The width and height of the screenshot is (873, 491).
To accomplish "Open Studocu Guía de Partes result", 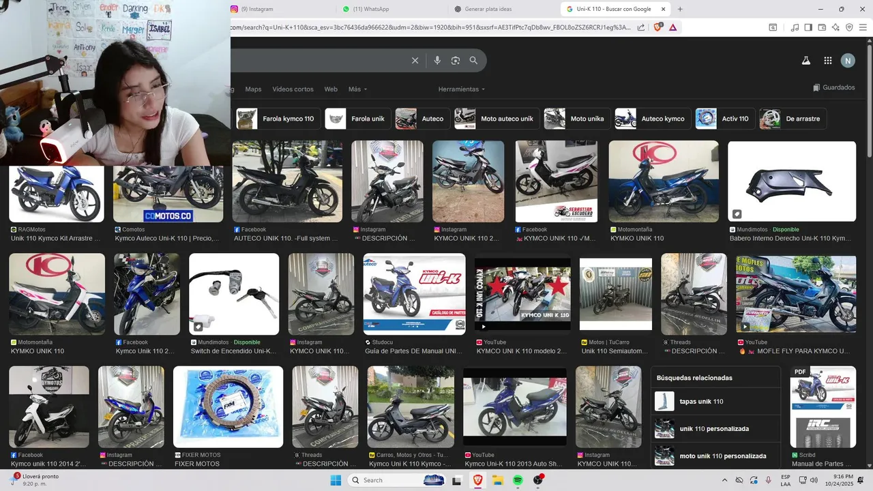I will coord(414,294).
